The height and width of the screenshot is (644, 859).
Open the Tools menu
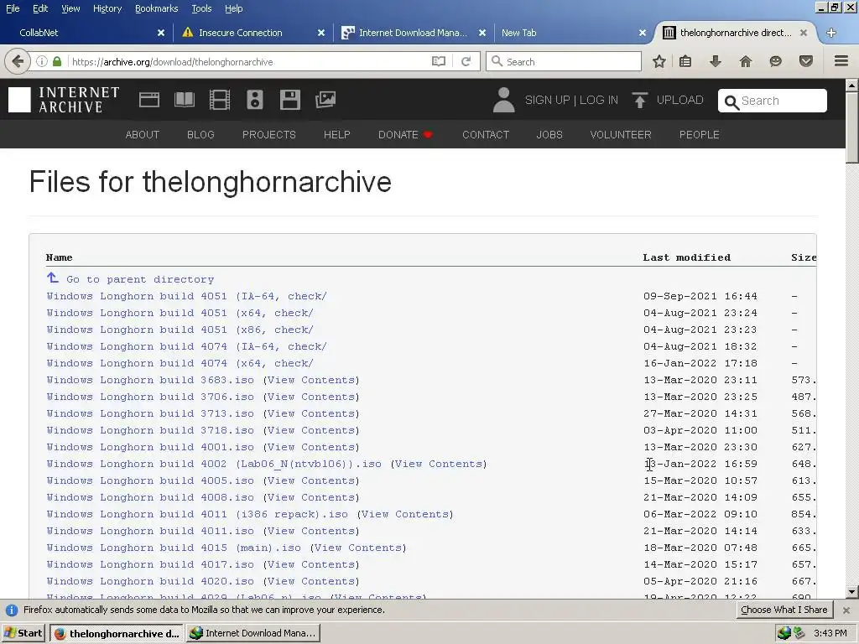tap(201, 8)
